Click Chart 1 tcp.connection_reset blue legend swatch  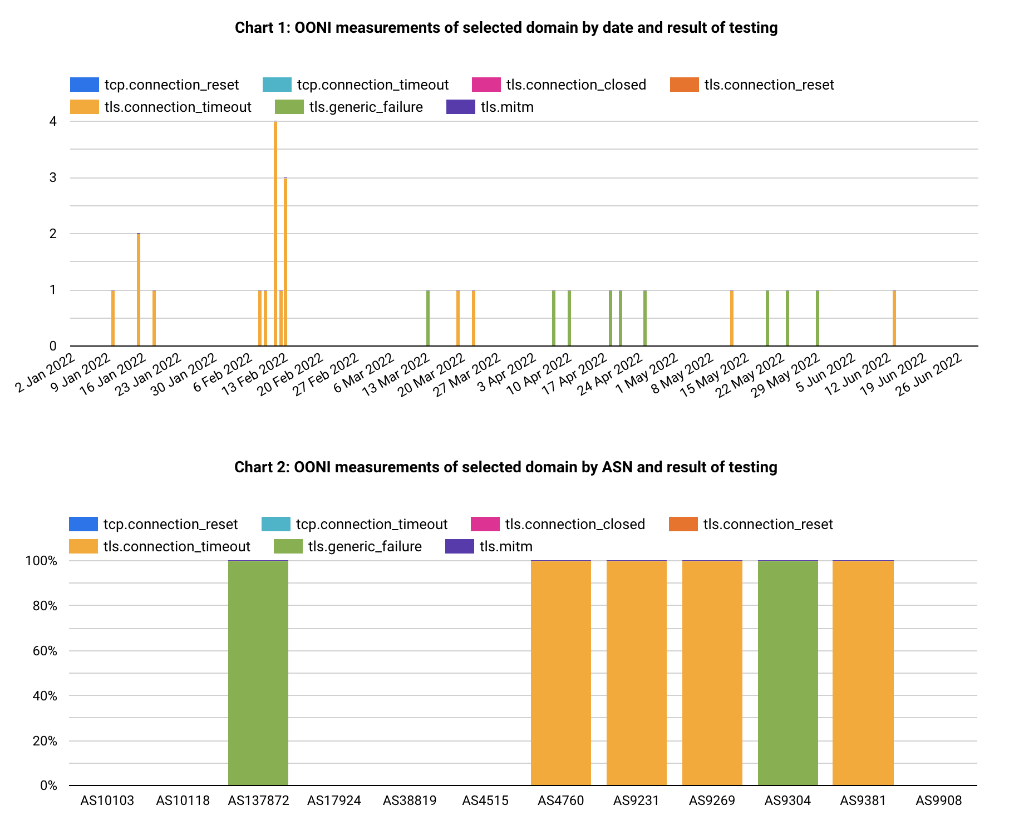[84, 85]
